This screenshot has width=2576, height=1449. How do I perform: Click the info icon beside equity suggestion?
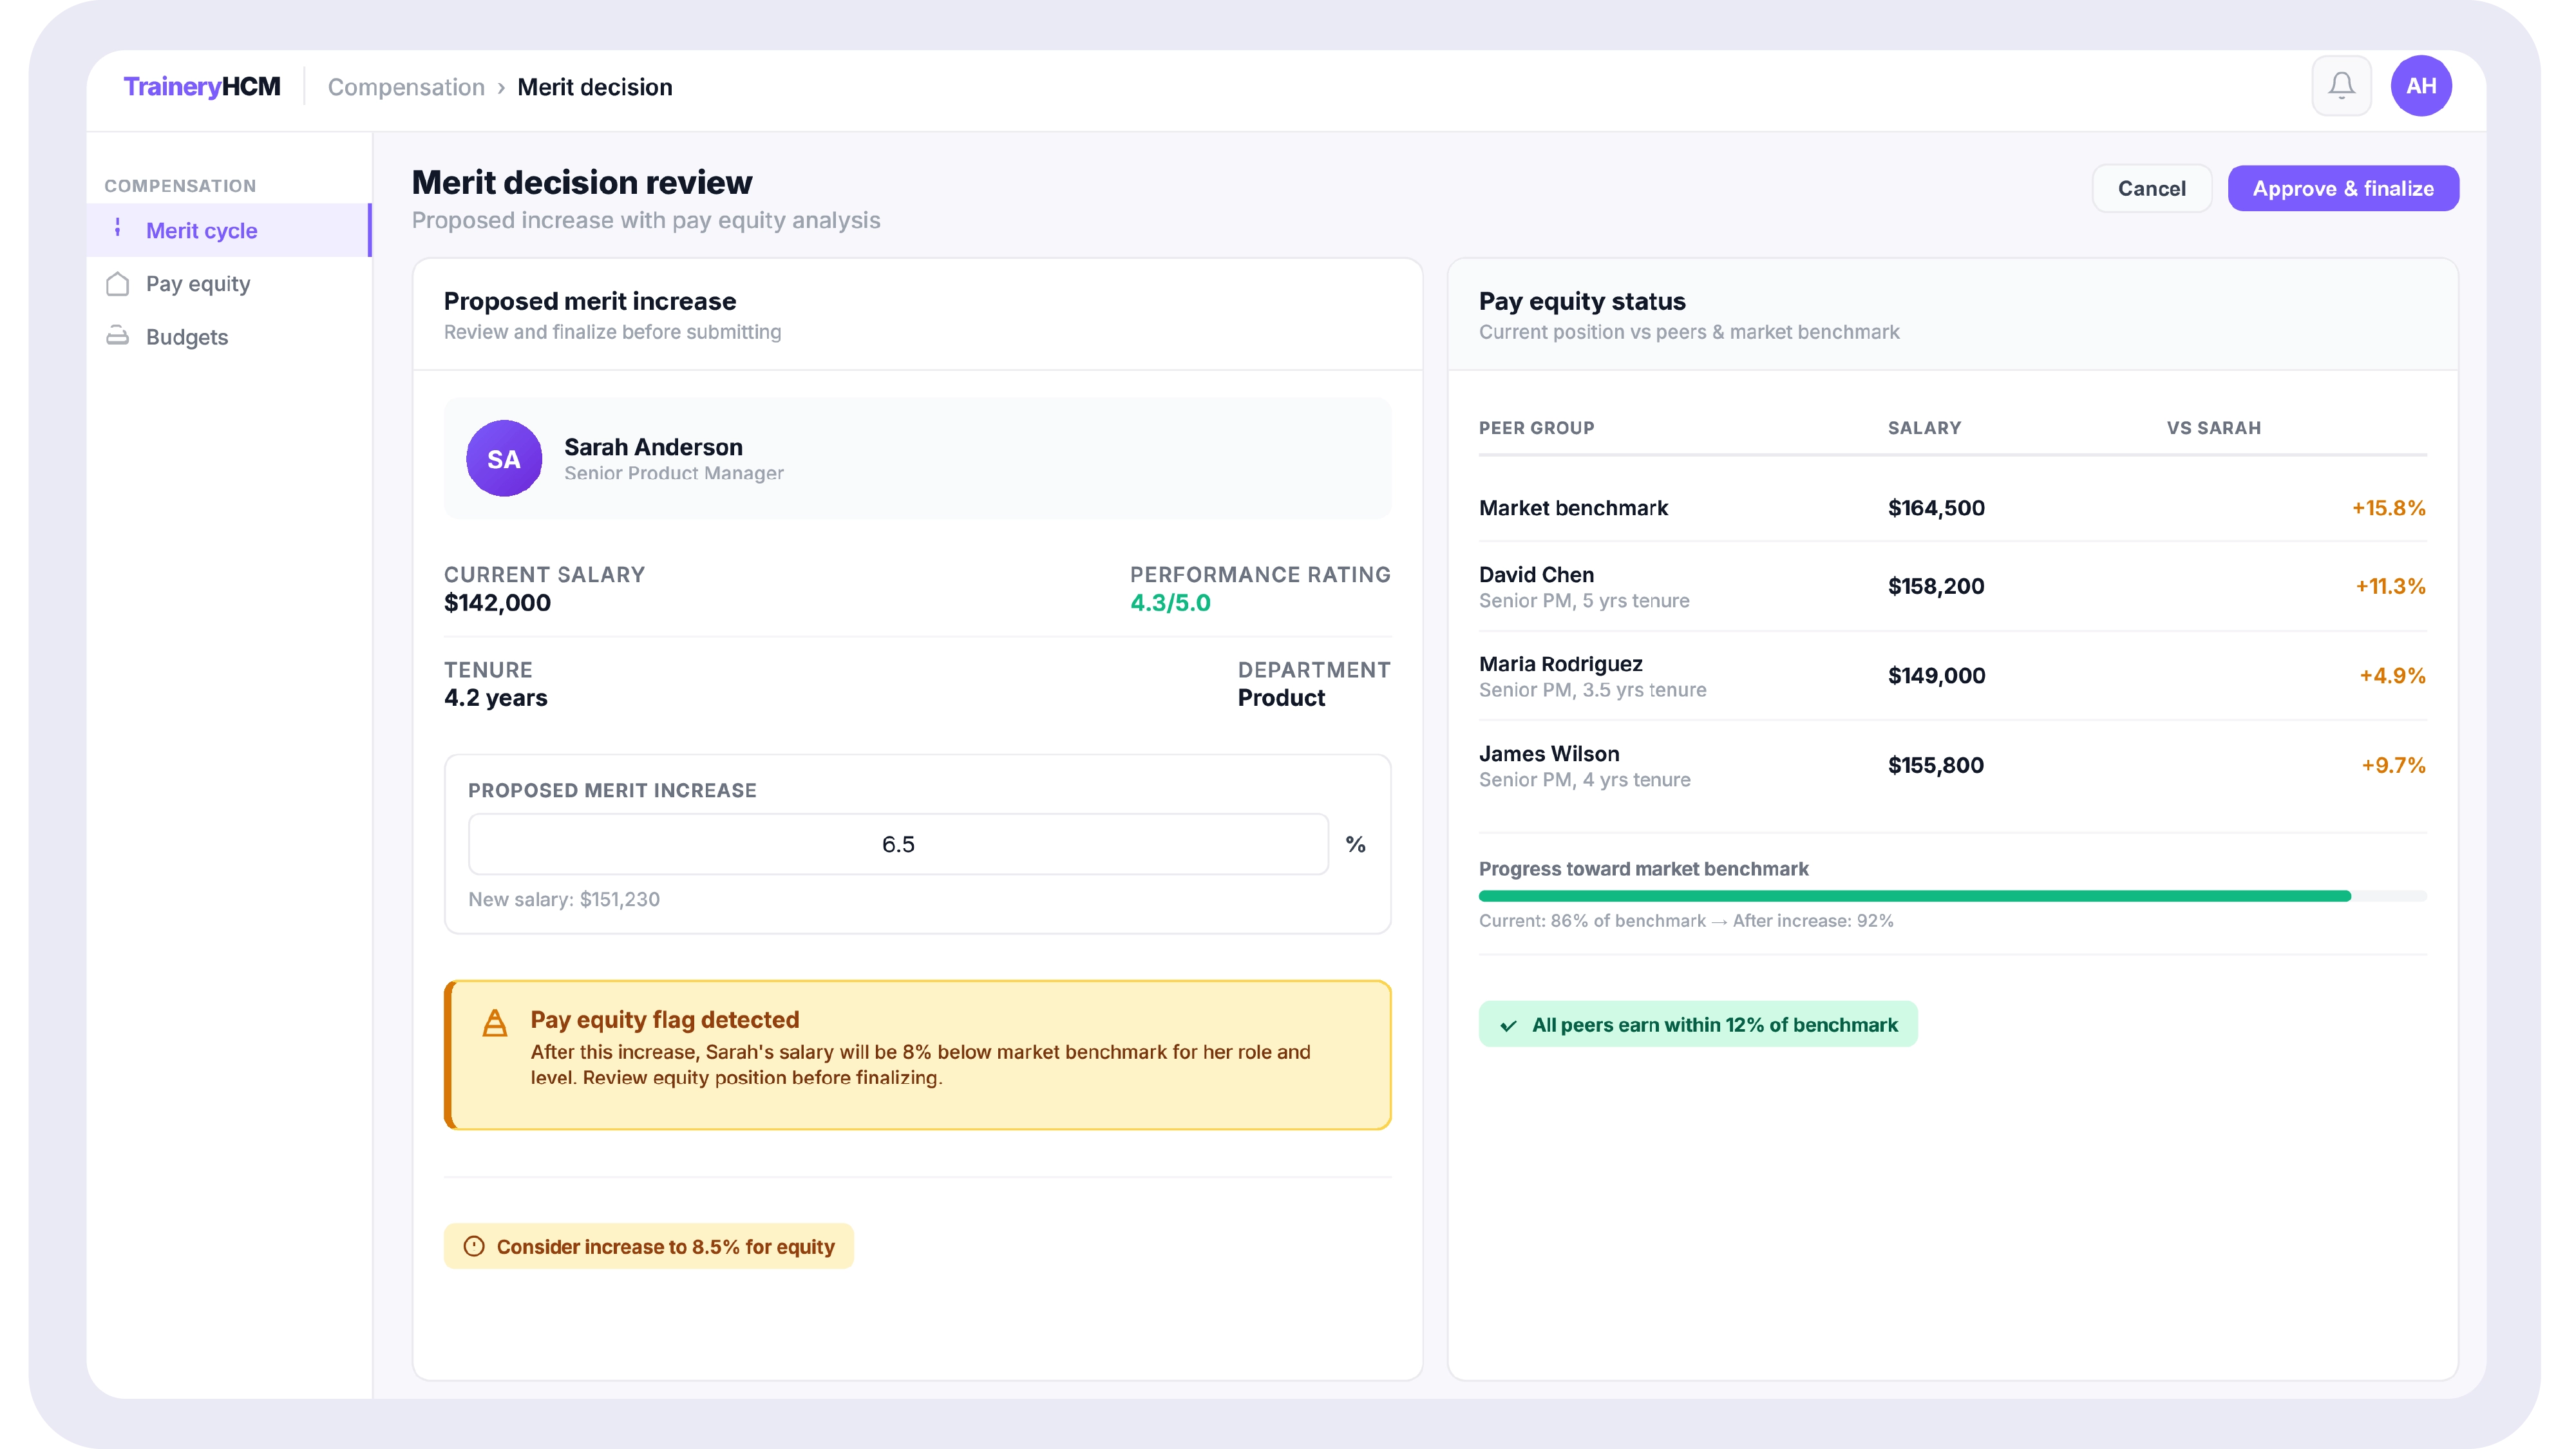click(x=474, y=1246)
